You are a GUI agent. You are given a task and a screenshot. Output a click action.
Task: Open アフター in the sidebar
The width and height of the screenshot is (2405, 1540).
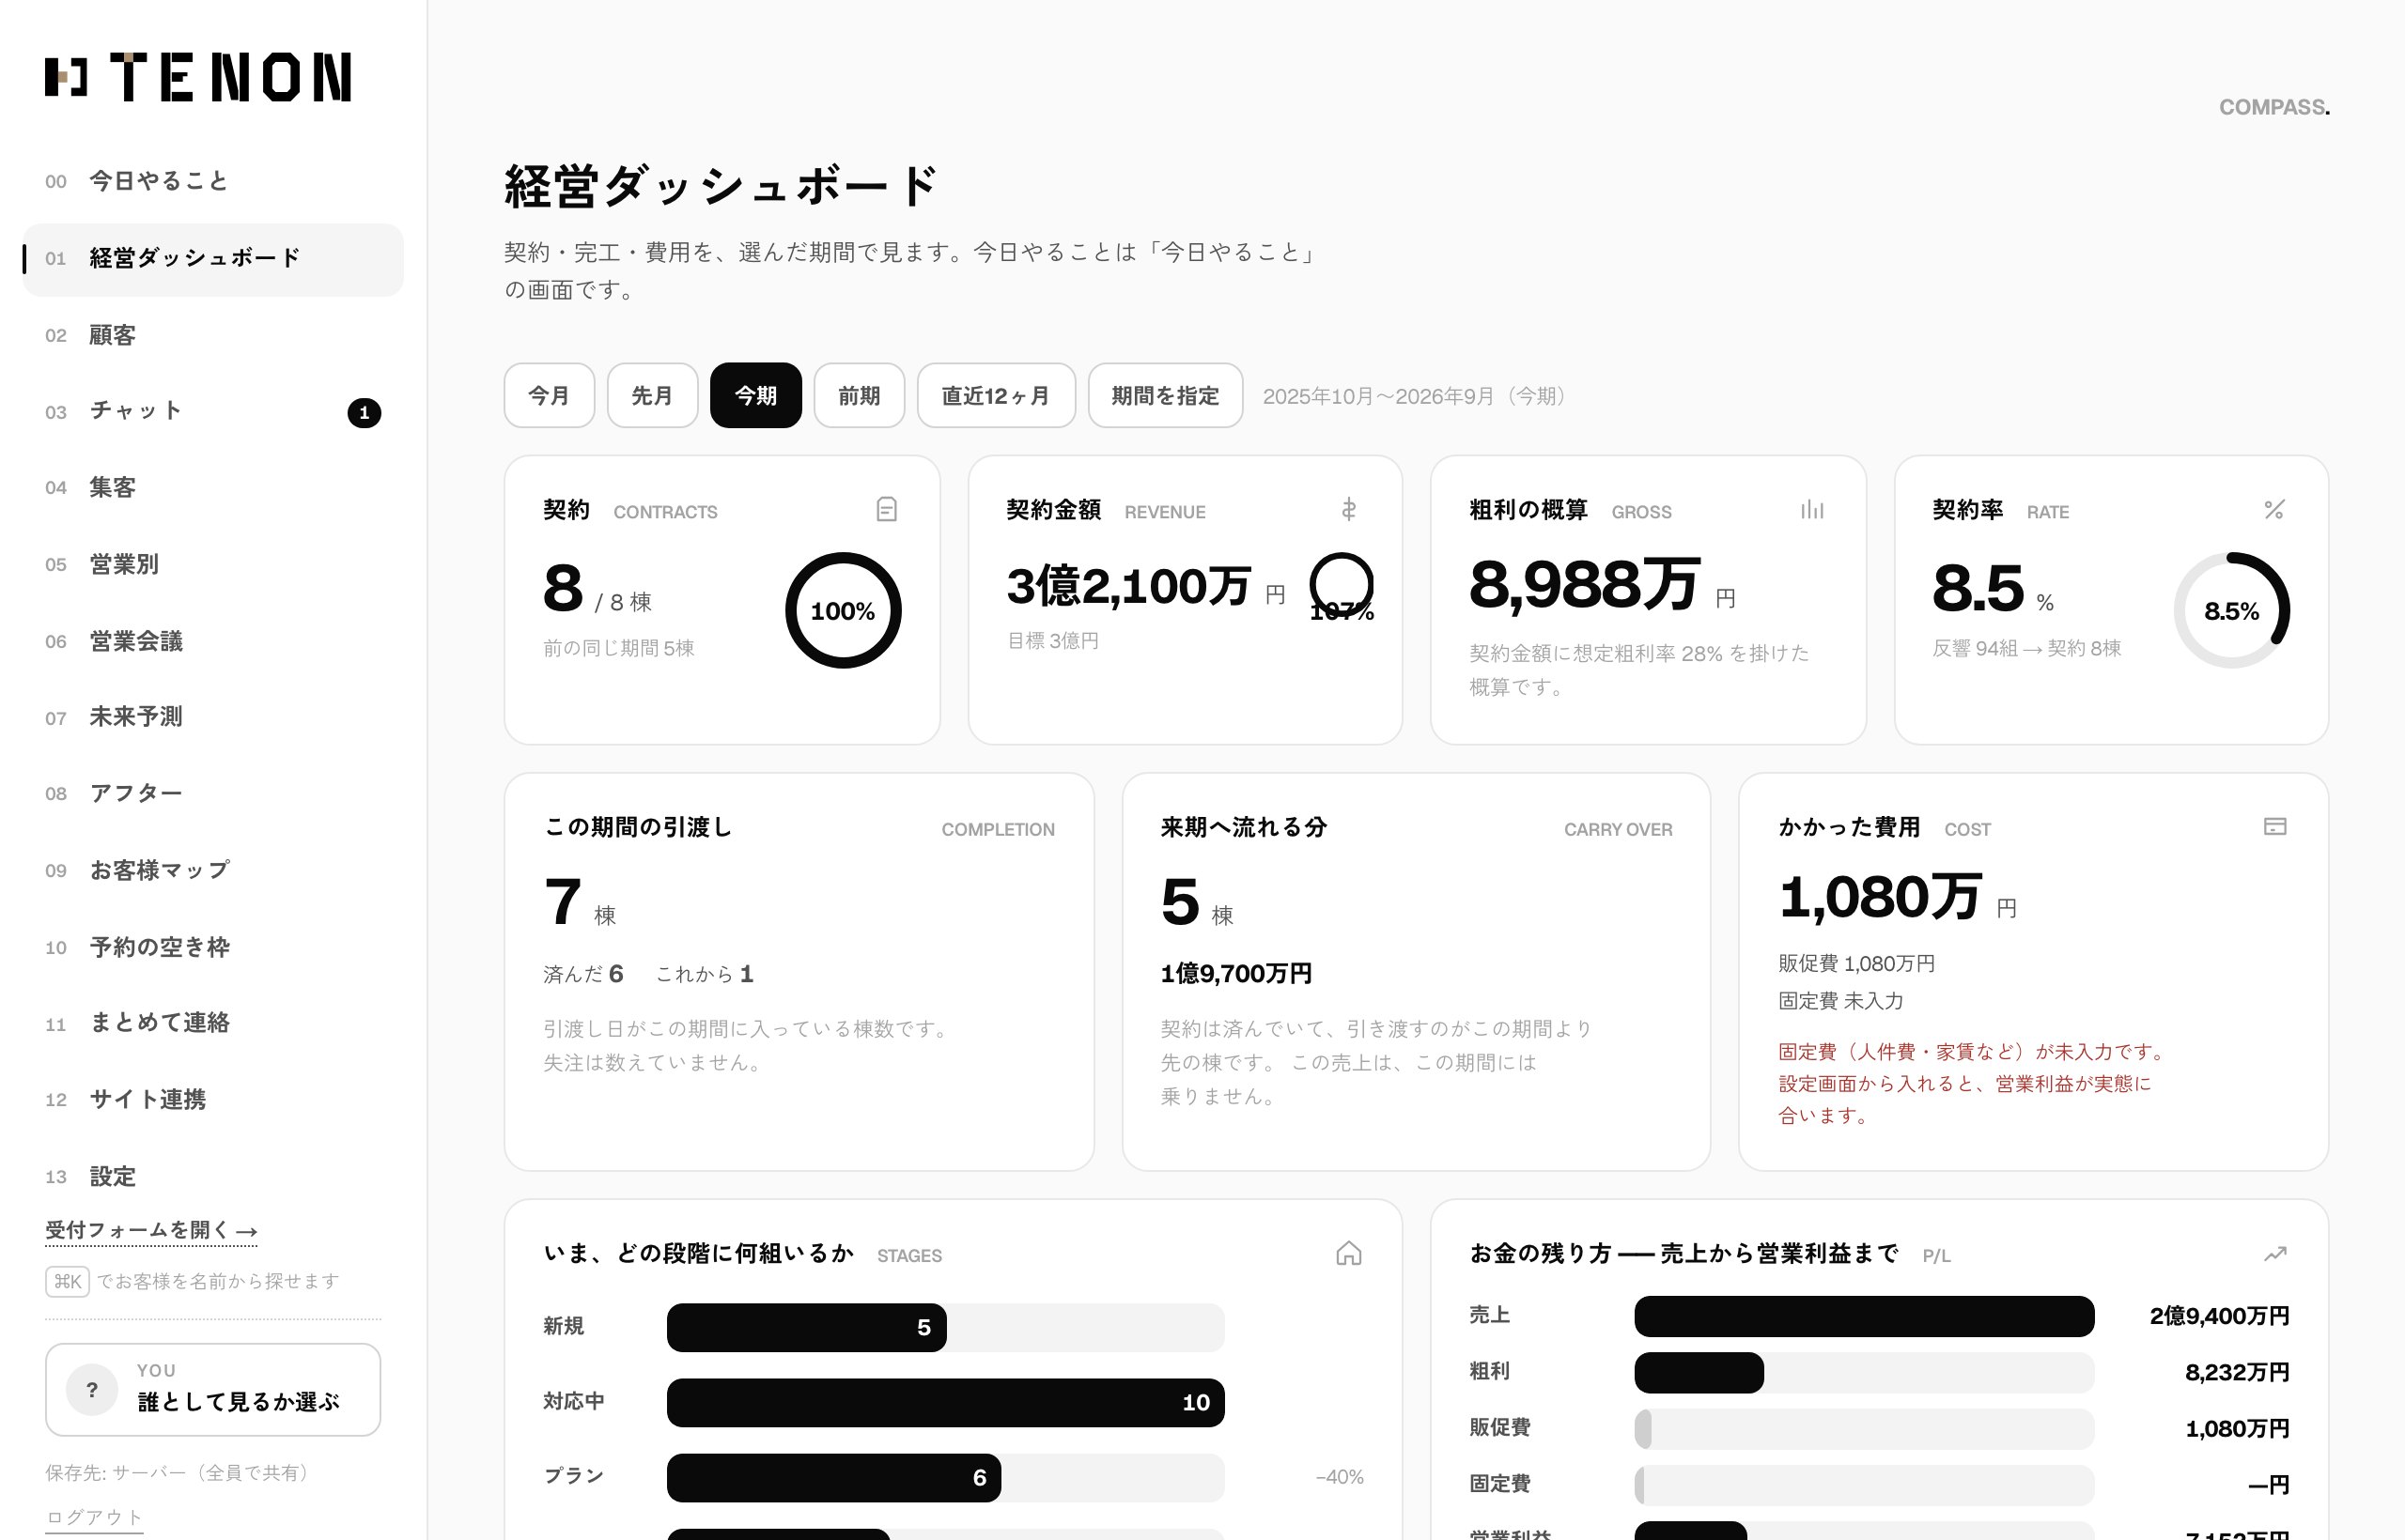[213, 794]
